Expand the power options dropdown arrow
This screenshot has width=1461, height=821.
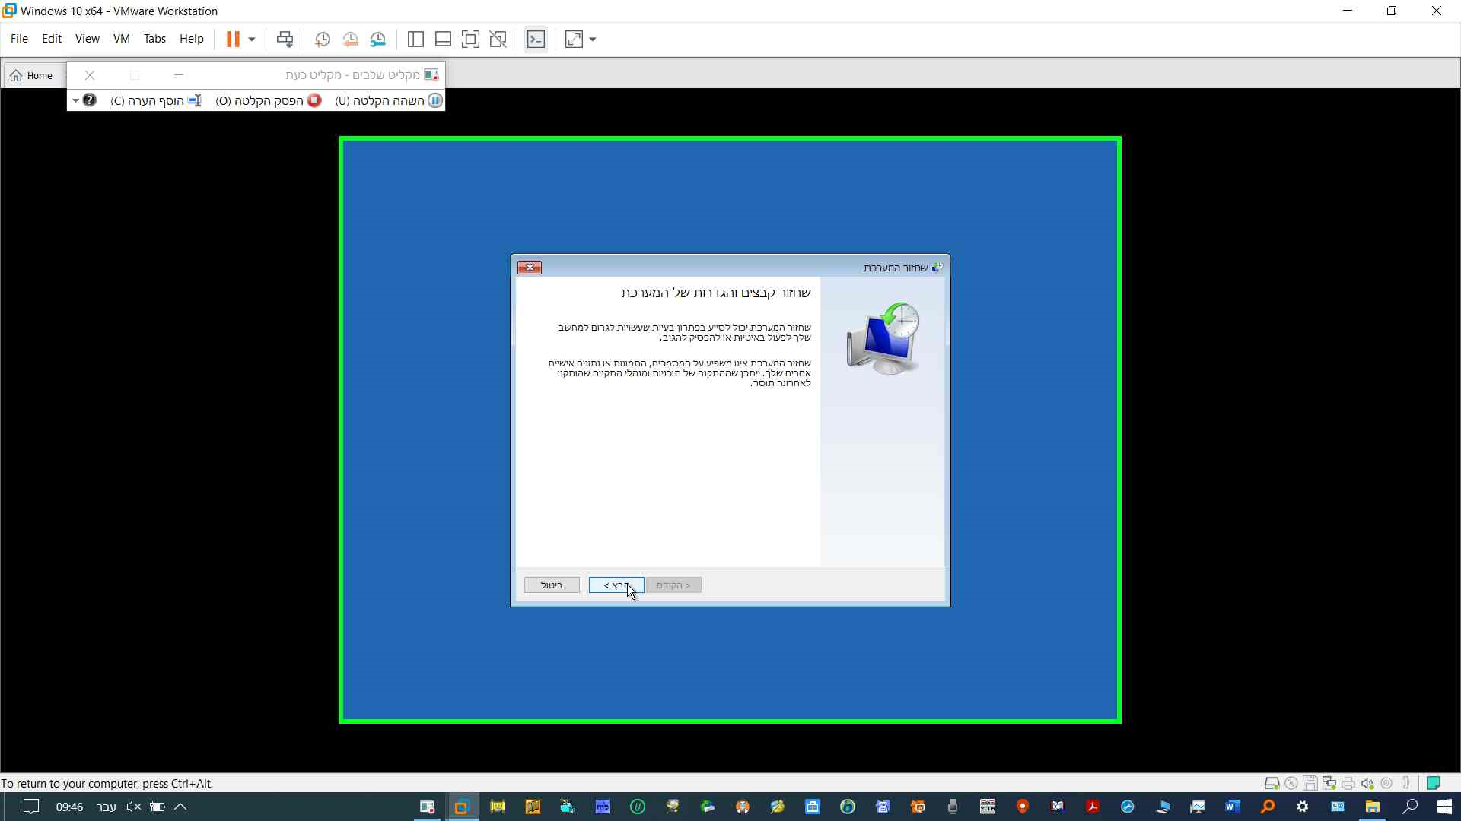point(252,40)
